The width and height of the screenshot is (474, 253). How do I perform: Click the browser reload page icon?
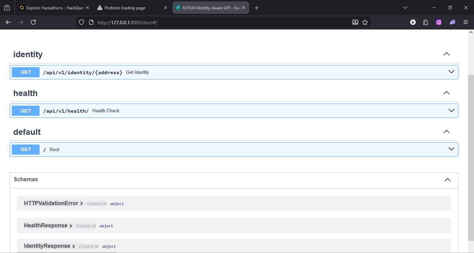click(33, 22)
